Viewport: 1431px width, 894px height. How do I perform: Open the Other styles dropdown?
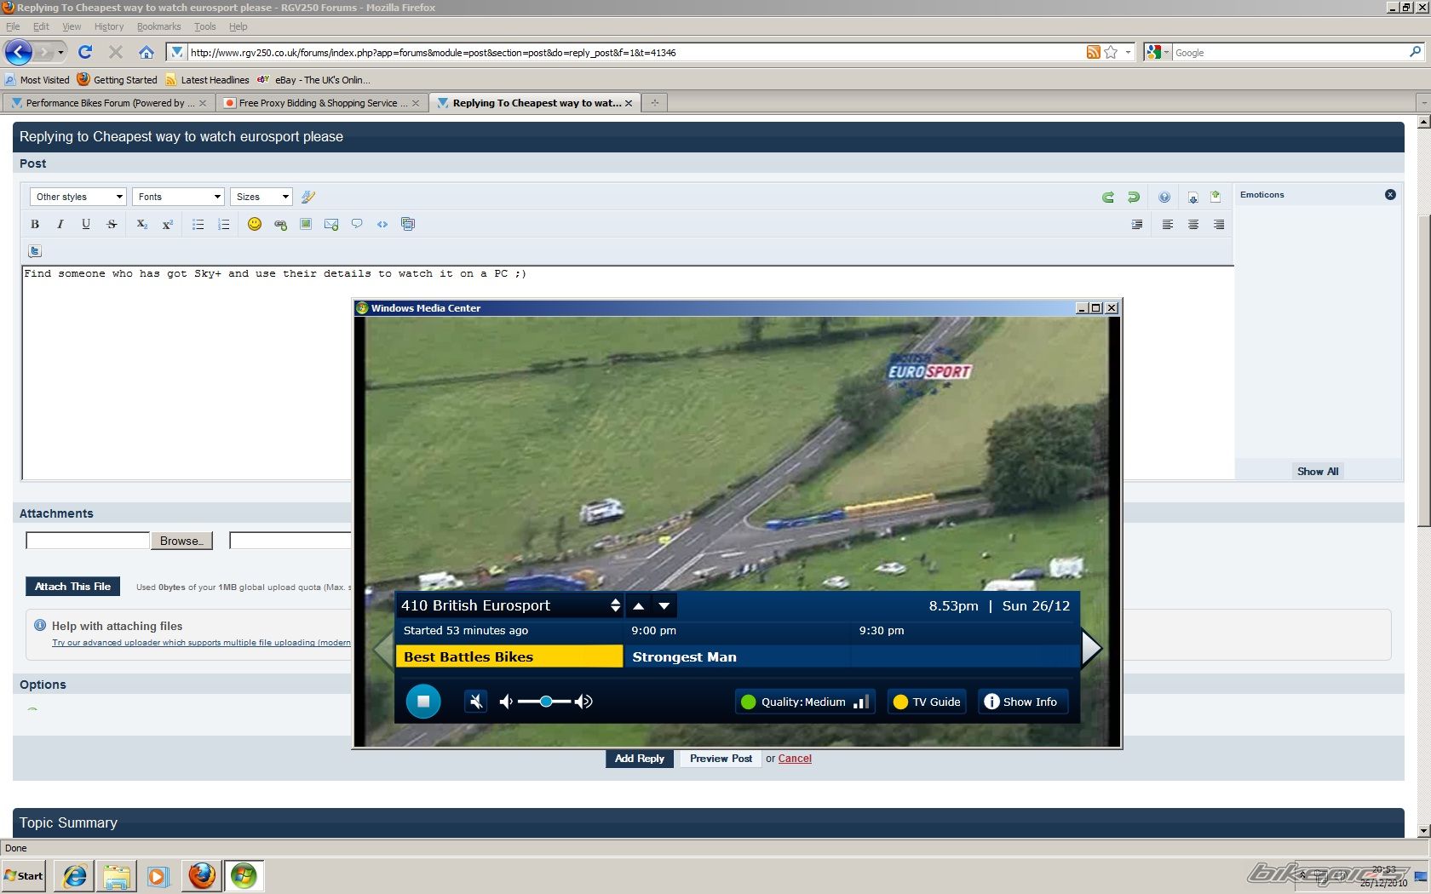[78, 197]
